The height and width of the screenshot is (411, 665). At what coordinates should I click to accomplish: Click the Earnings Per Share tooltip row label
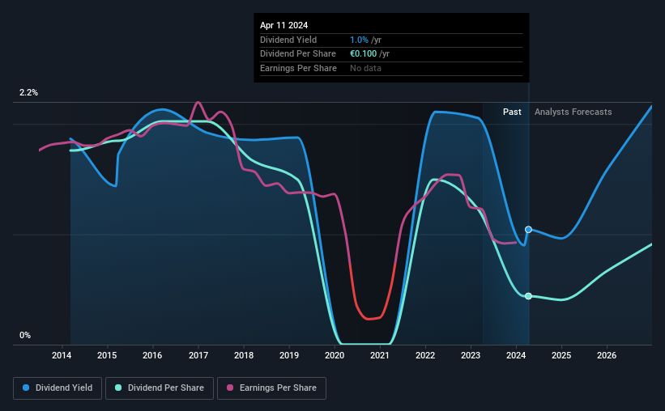pos(298,68)
